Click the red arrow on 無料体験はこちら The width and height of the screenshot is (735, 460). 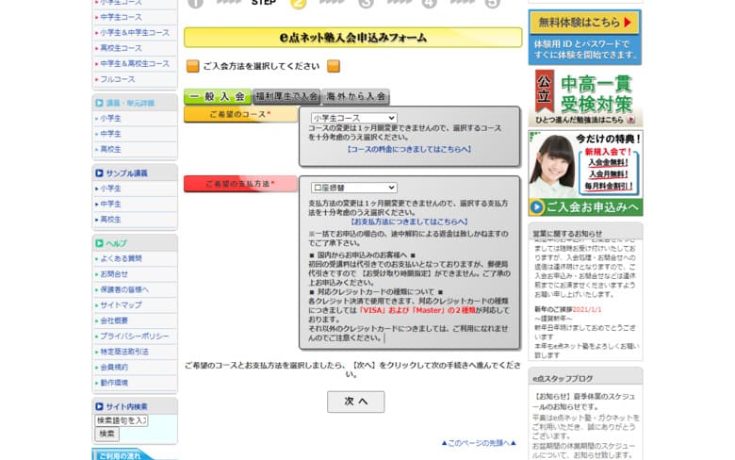tap(629, 22)
